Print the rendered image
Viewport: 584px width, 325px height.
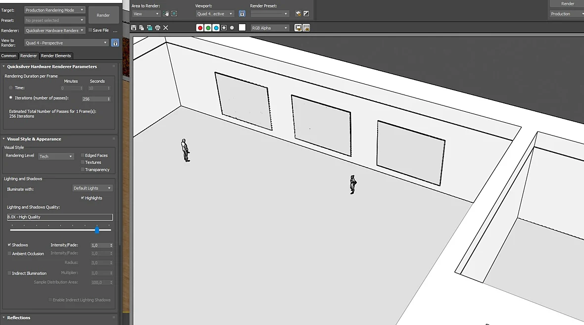coord(157,28)
